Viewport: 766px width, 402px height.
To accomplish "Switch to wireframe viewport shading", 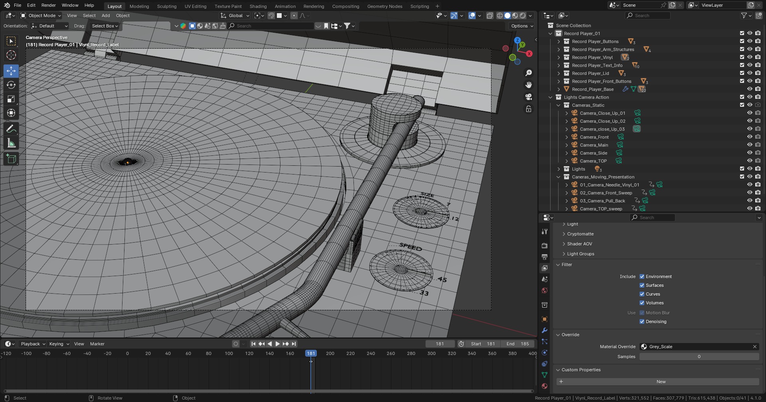I will point(500,16).
